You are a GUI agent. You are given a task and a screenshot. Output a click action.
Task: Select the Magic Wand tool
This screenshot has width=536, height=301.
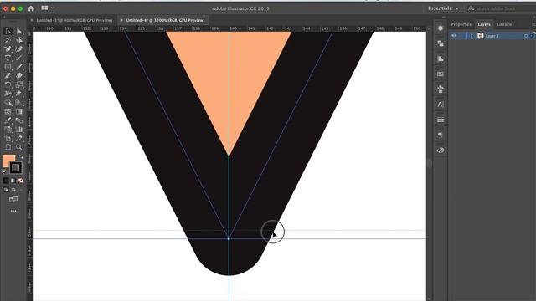[x=8, y=40]
